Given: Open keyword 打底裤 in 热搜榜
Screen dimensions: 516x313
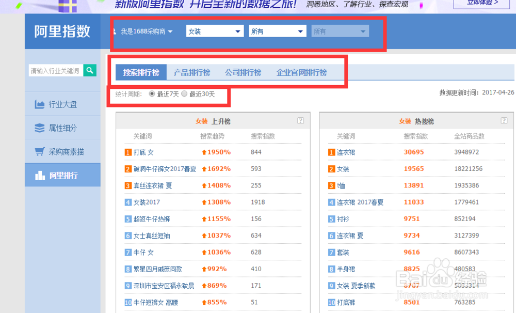Looking at the screenshot, I should click(346, 303).
